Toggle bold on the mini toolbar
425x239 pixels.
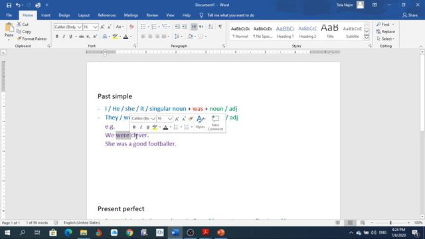[x=134, y=127]
